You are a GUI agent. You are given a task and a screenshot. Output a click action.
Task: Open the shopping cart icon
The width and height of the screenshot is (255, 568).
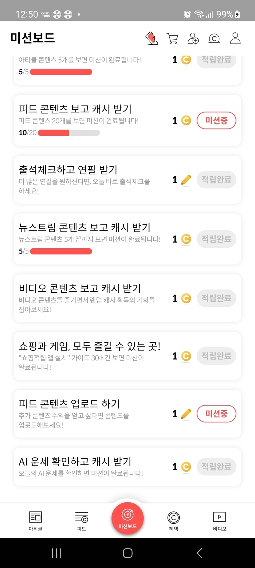click(x=172, y=39)
